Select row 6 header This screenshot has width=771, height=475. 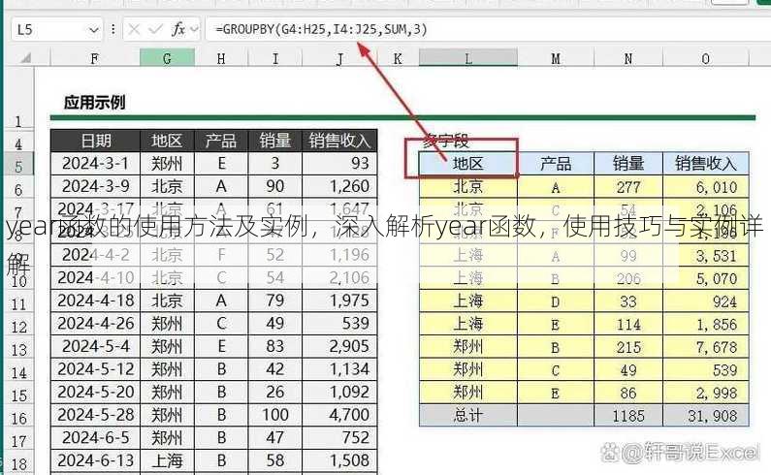tap(18, 189)
